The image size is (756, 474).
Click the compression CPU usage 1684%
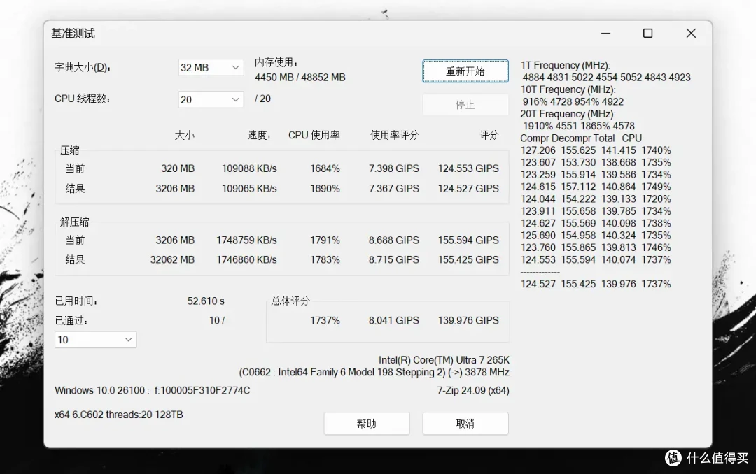[325, 168]
